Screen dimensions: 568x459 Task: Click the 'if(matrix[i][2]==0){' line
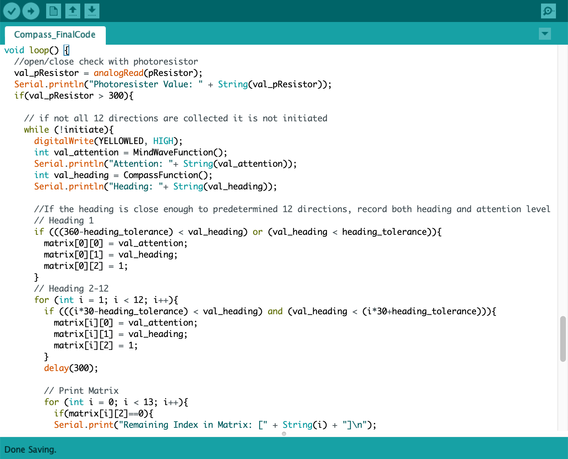(104, 414)
